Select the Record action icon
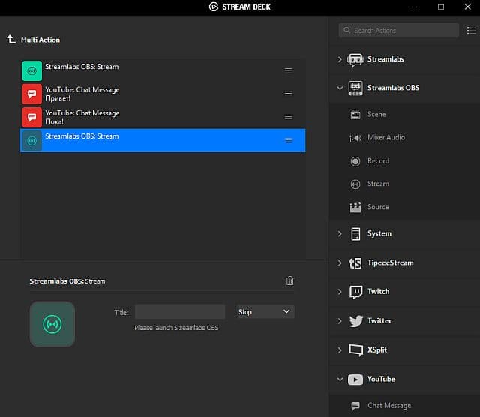Screen dimensions: 480x417 click(x=355, y=161)
